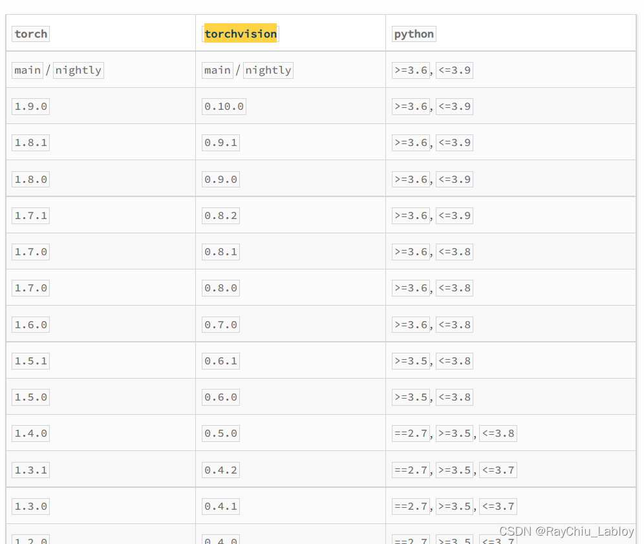
Task: Click torchvision version 0.7.0
Action: (220, 324)
